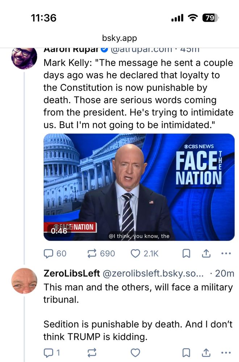The width and height of the screenshot is (239, 362).
Task: Reply to Aaron Rupar's post
Action: pos(49,253)
